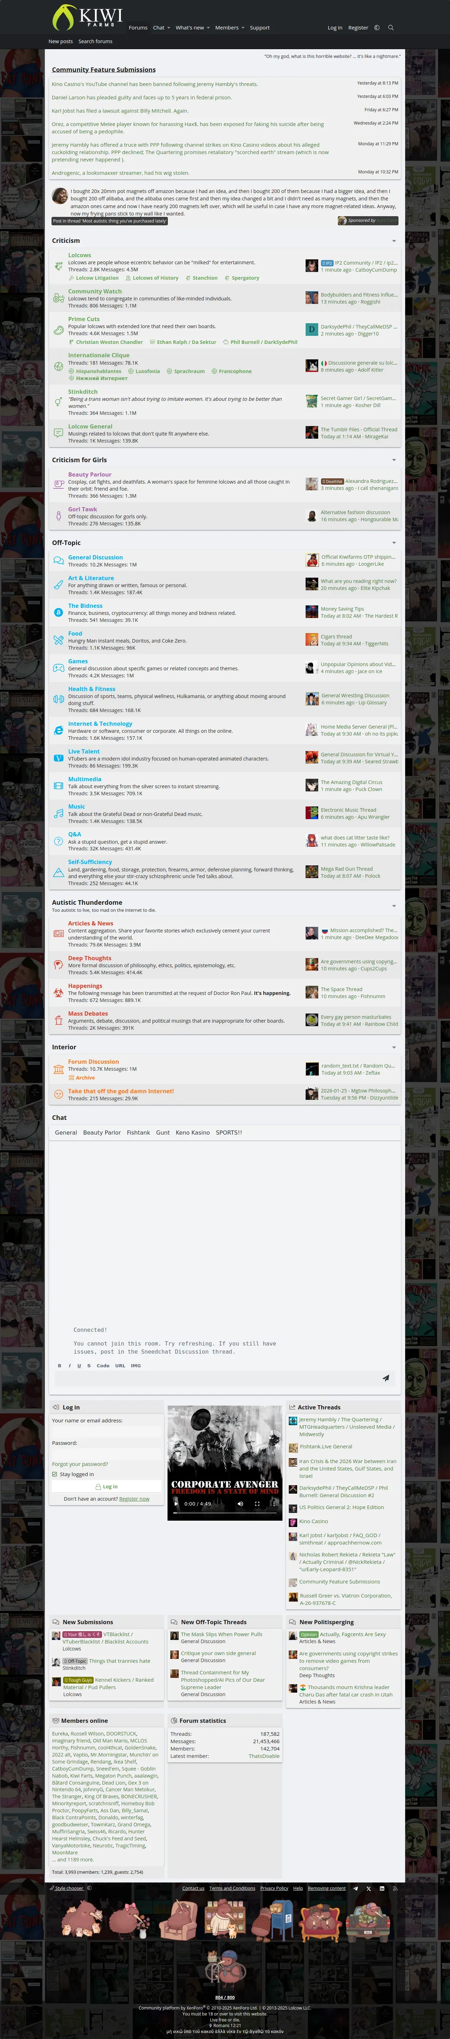Click the General Discussion chat-bubbles icon
The width and height of the screenshot is (450, 2039).
point(59,560)
